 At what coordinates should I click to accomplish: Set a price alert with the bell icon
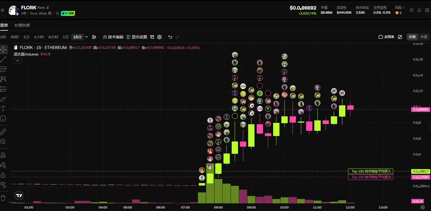pos(412,10)
